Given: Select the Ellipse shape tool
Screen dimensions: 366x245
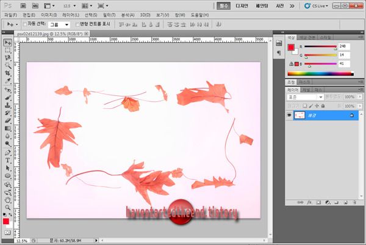Looking at the screenshot, I should coord(8,176).
